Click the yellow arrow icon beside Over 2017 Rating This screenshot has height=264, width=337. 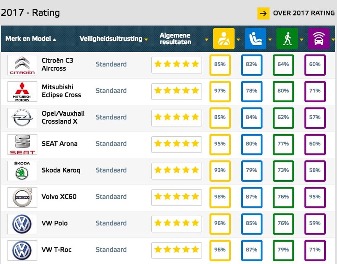pos(263,13)
